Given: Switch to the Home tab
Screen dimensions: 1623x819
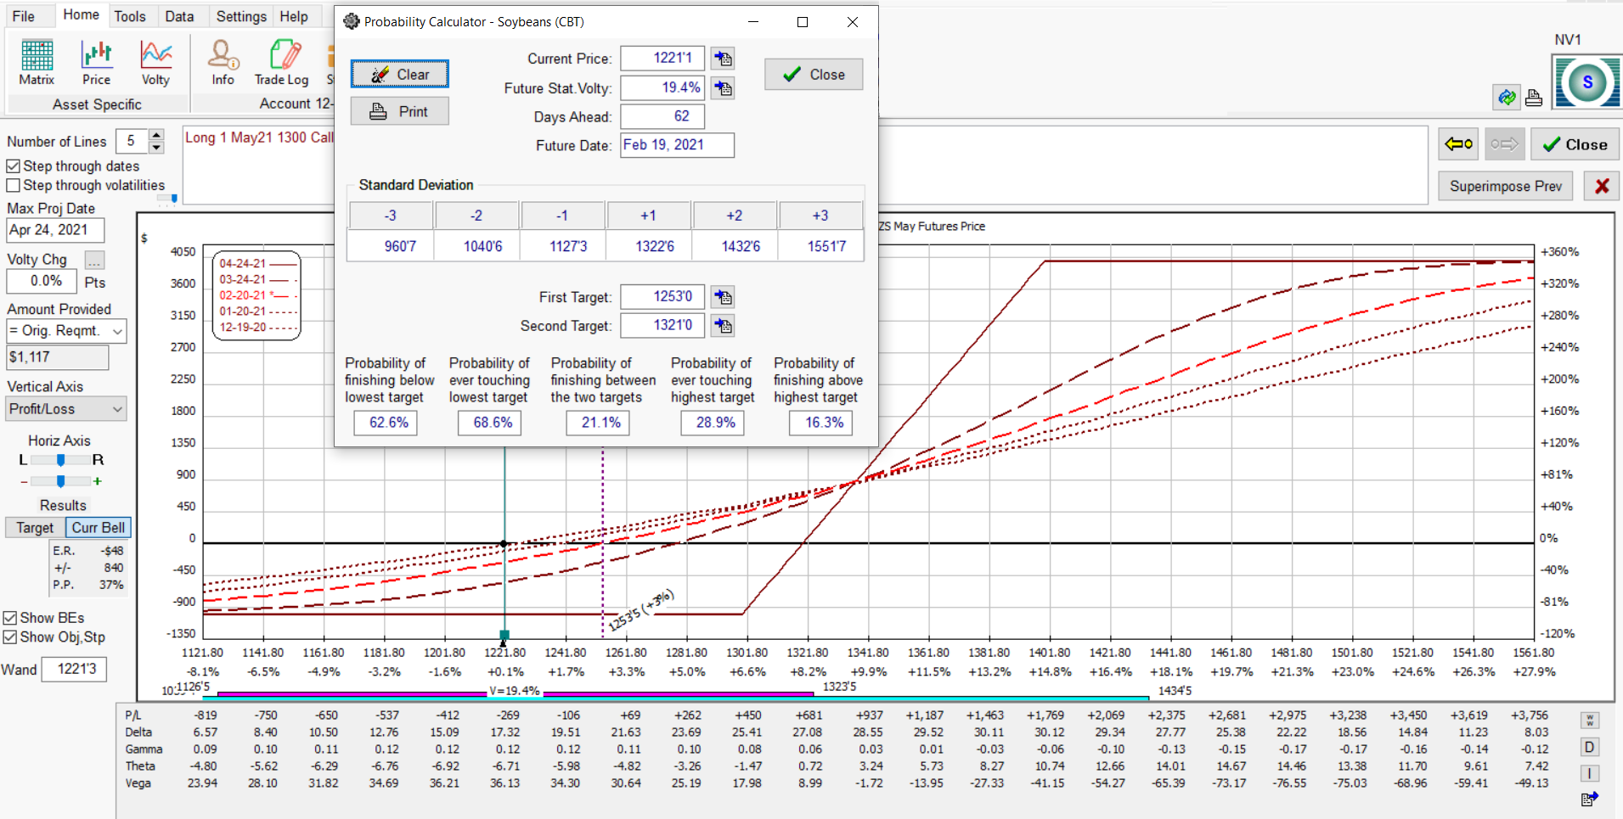Looking at the screenshot, I should pyautogui.click(x=81, y=14).
